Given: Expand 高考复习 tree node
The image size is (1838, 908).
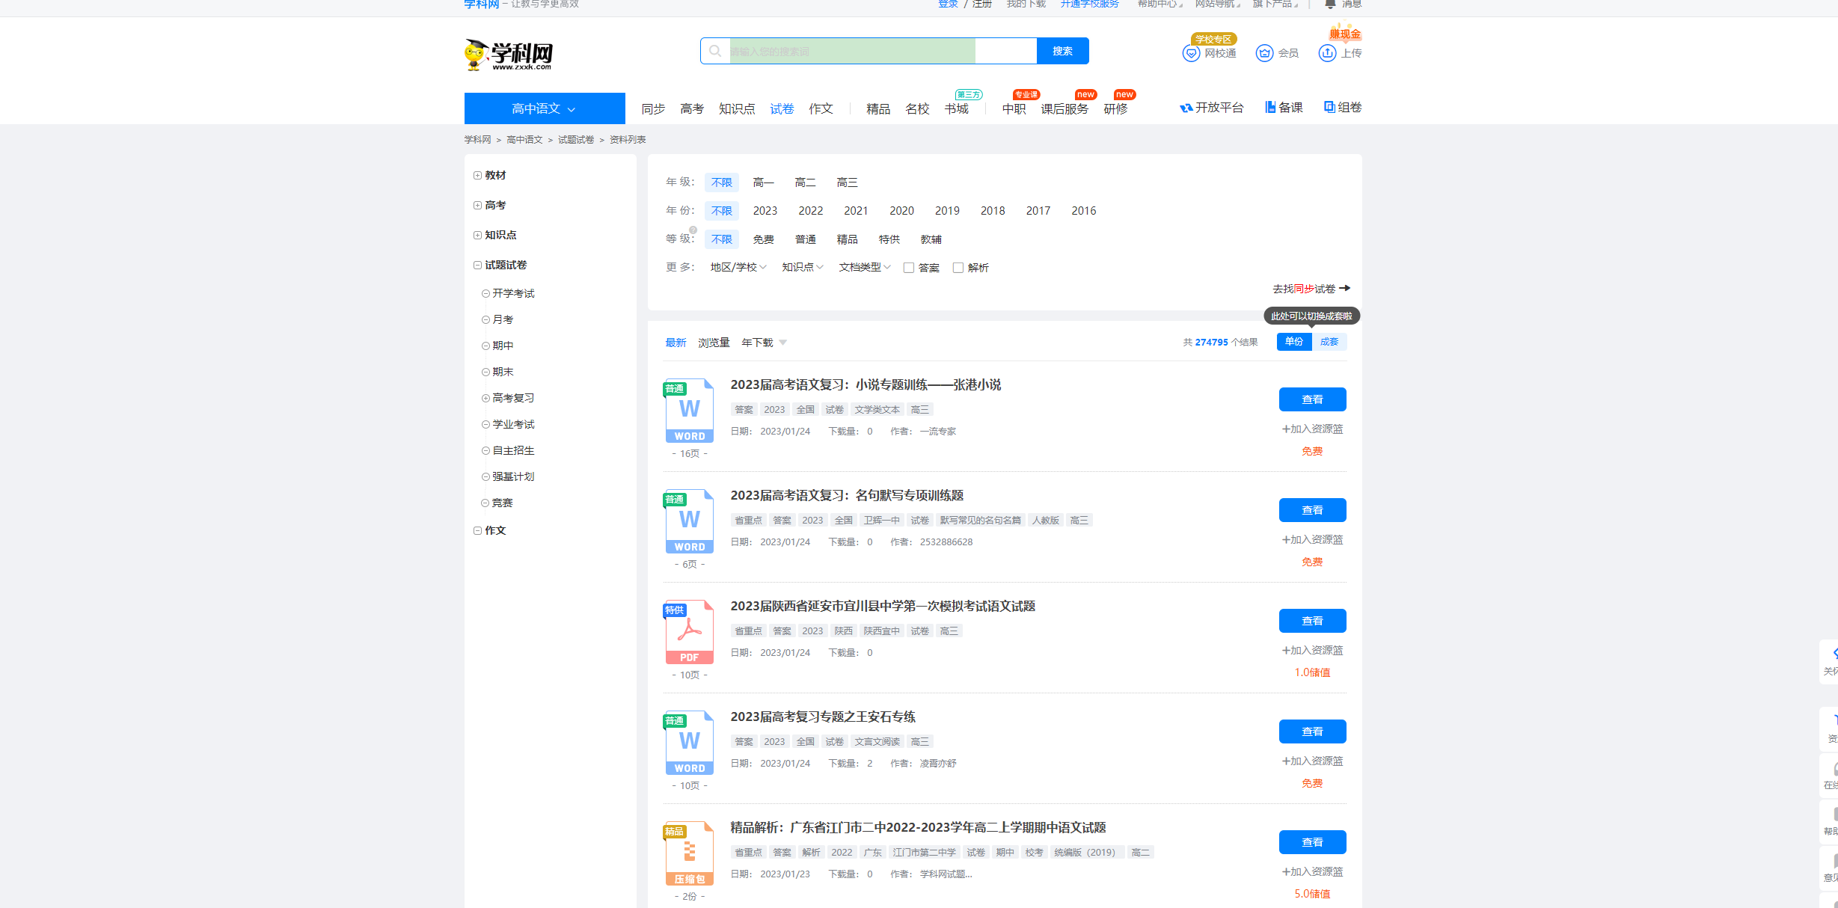Looking at the screenshot, I should pyautogui.click(x=485, y=398).
